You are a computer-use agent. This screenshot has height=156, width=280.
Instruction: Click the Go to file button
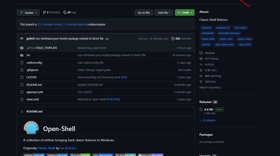[x=144, y=13]
